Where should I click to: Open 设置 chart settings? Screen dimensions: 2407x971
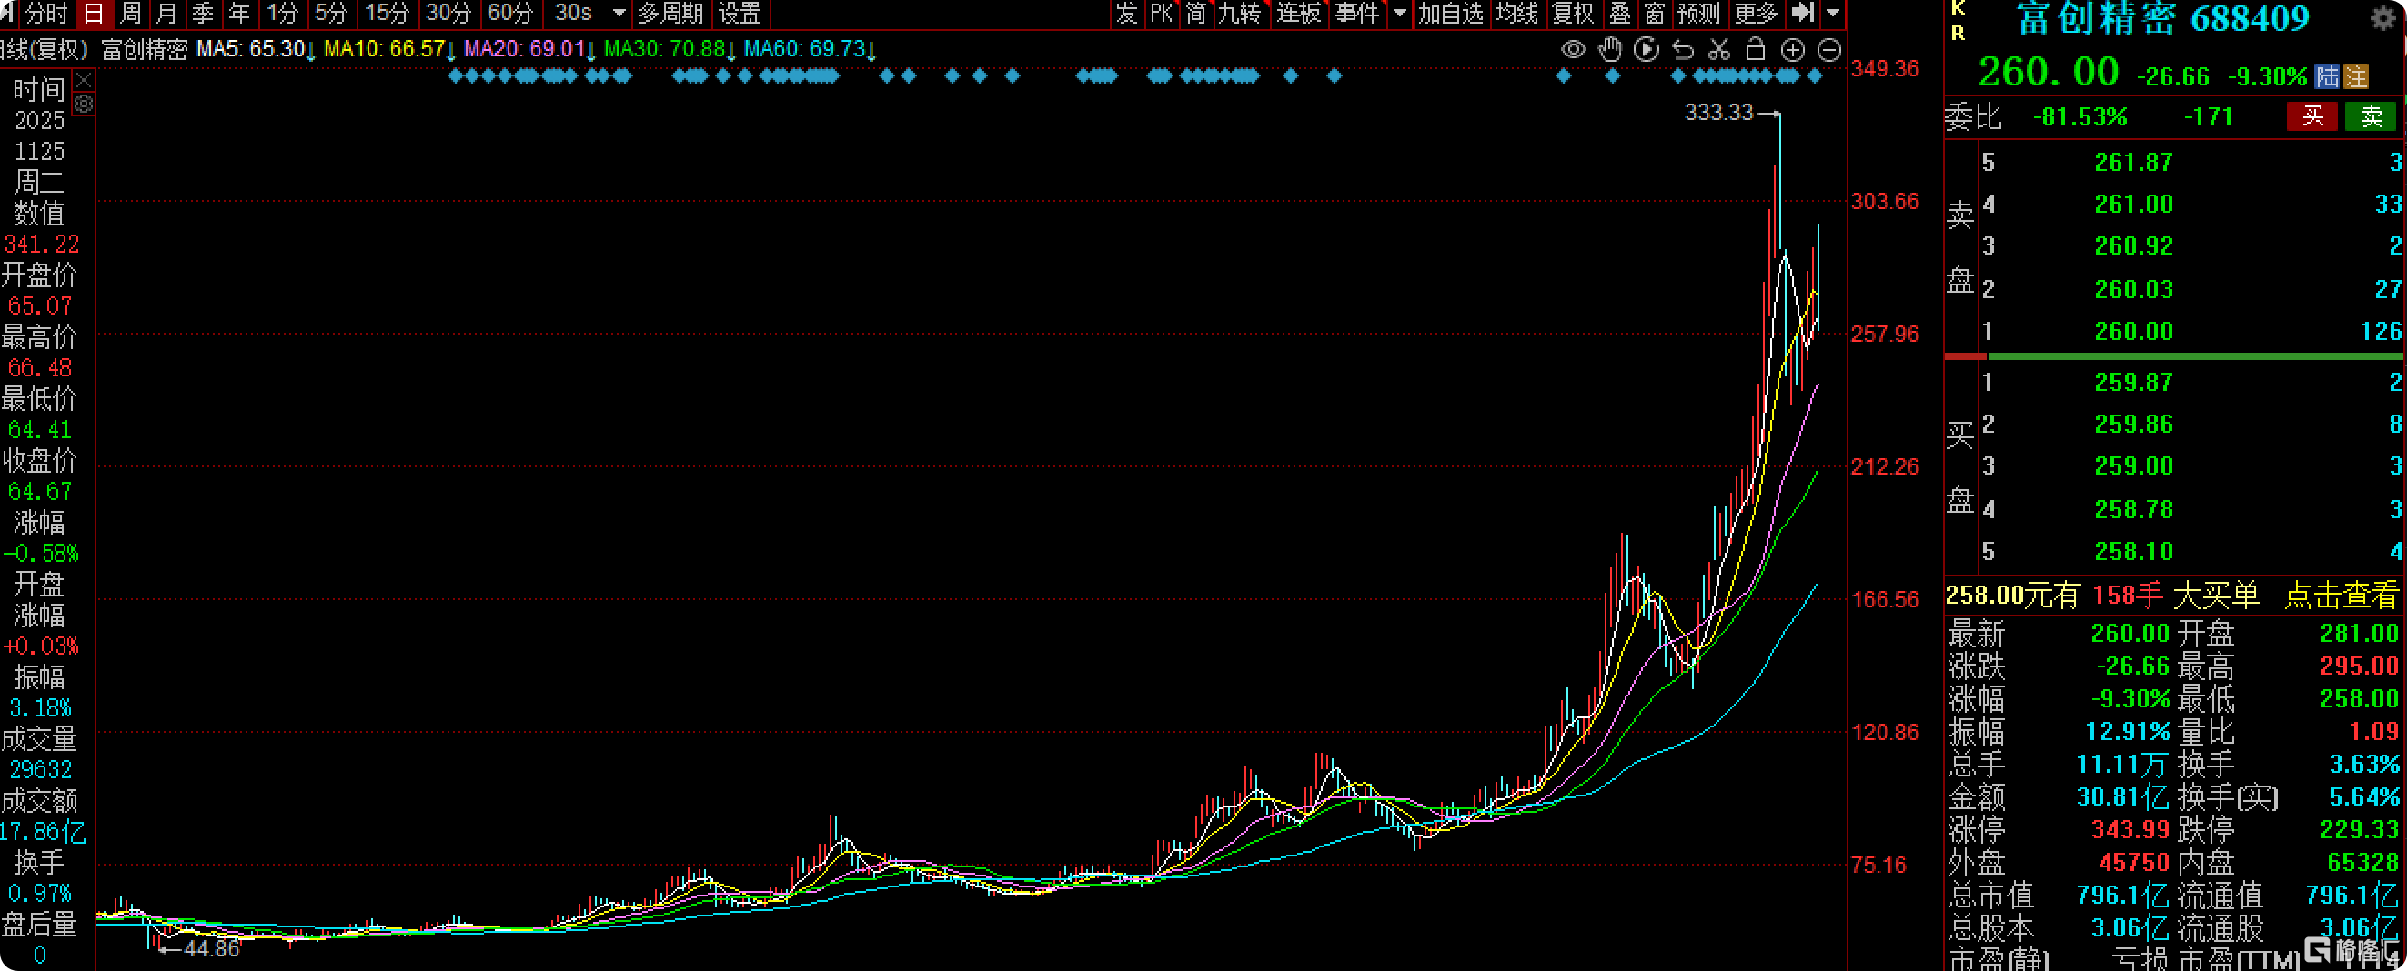(x=739, y=13)
